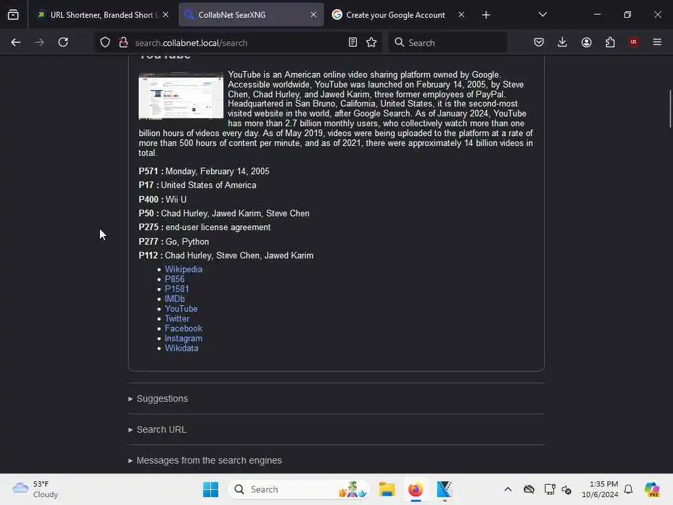The height and width of the screenshot is (505, 673).
Task: Open the Firefox application menu
Action: [657, 42]
